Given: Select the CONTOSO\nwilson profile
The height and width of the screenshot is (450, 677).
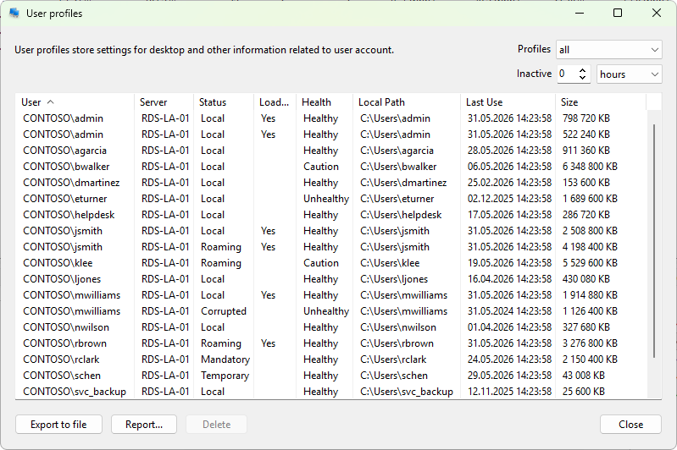Looking at the screenshot, I should click(331, 327).
